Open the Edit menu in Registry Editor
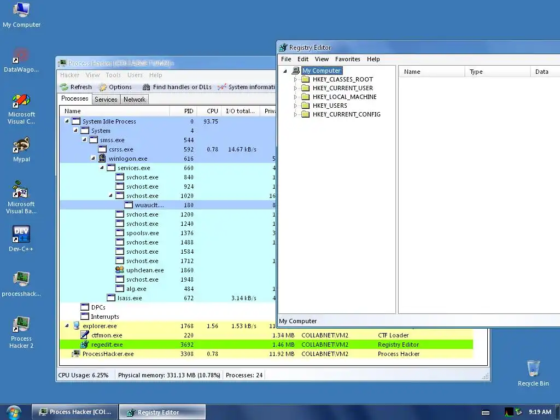 tap(303, 59)
